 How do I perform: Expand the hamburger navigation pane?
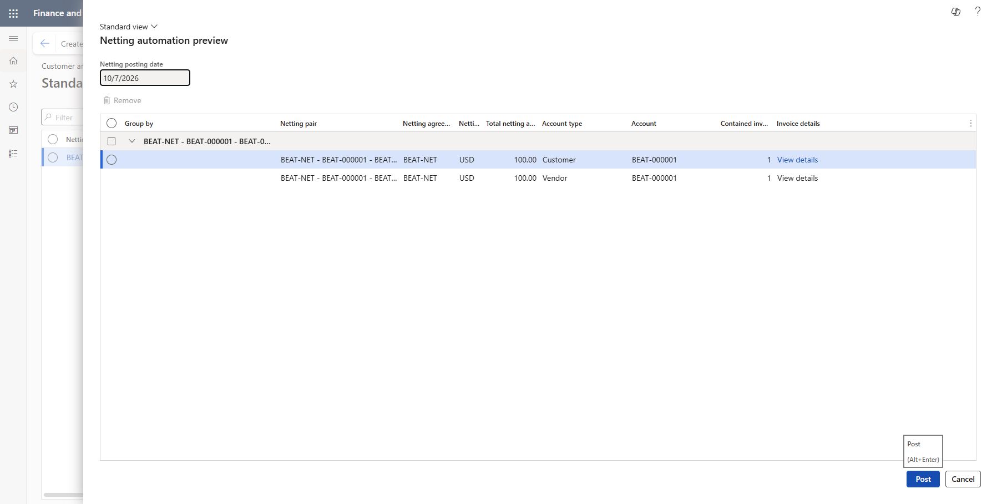(13, 38)
